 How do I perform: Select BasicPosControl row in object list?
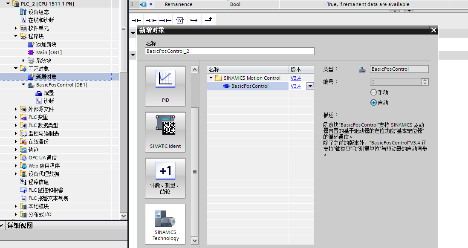[250, 86]
